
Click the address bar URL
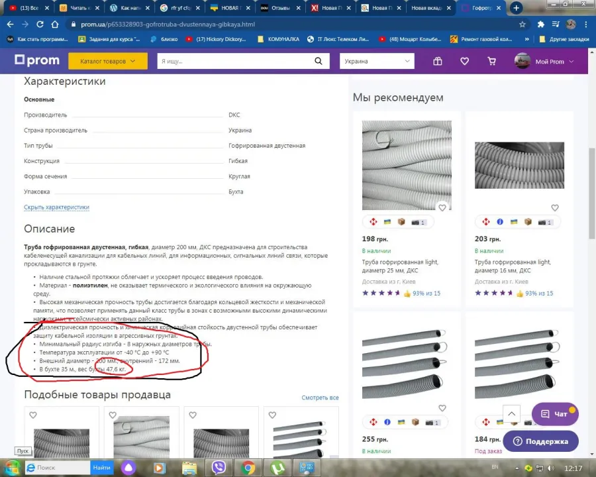168,25
